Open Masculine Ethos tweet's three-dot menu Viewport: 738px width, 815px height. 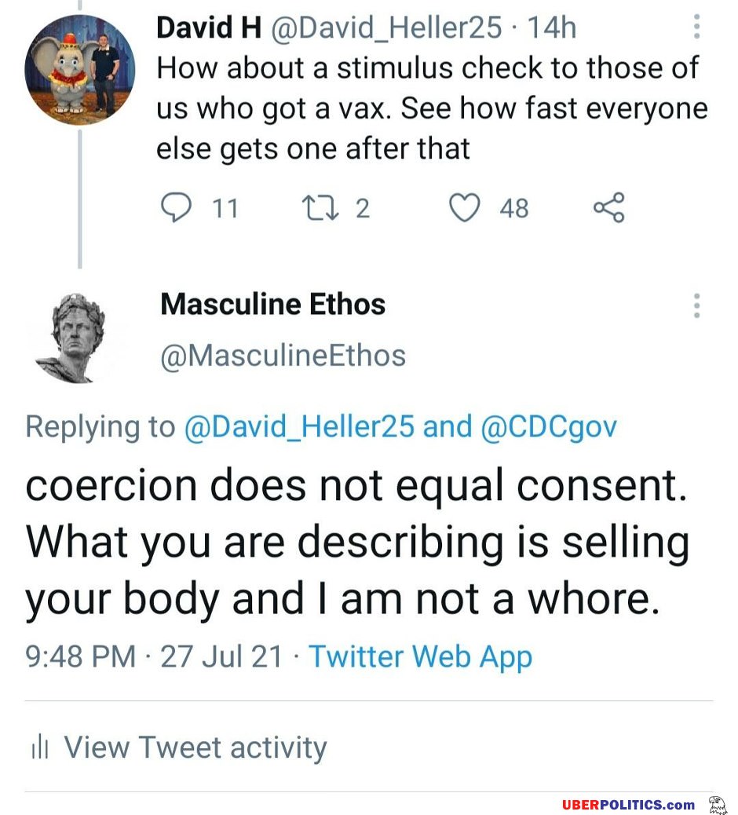pos(696,305)
